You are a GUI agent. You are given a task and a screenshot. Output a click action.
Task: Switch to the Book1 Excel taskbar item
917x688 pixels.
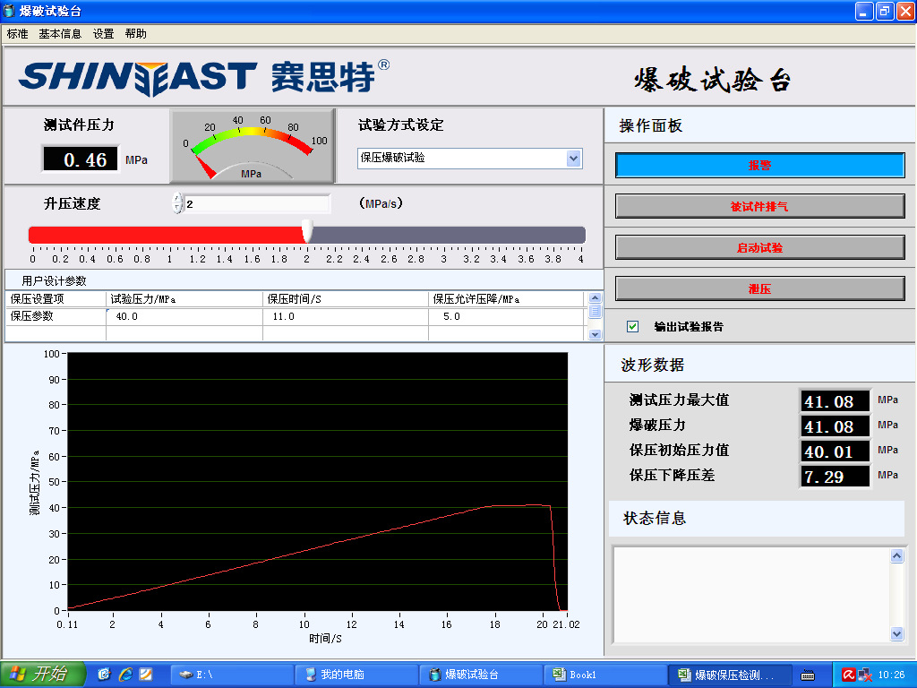[x=604, y=675]
